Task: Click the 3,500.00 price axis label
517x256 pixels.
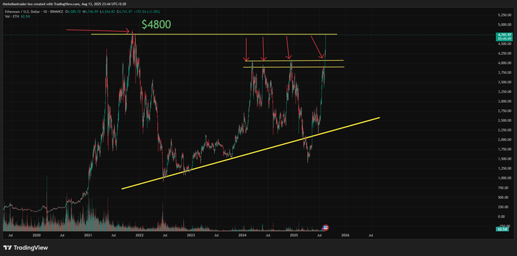Action: pos(505,82)
